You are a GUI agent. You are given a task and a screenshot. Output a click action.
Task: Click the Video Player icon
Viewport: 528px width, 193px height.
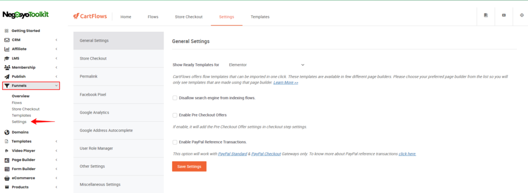[x=6, y=151]
